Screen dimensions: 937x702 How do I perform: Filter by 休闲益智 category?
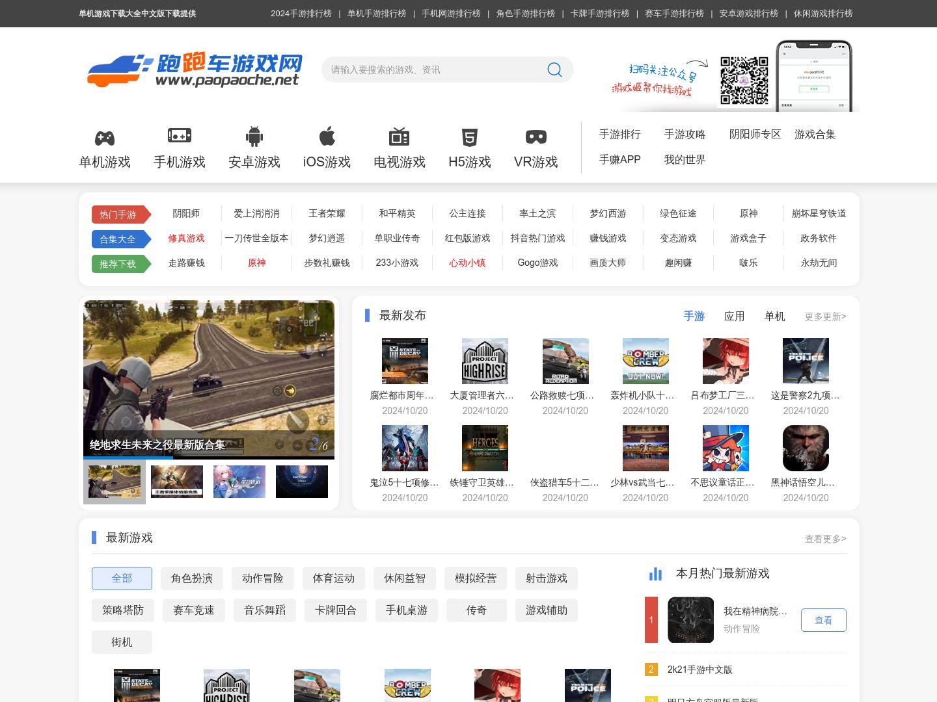(x=405, y=578)
